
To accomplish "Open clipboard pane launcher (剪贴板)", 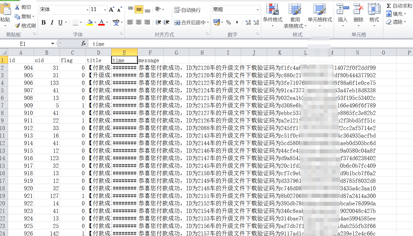I will click(x=35, y=34).
